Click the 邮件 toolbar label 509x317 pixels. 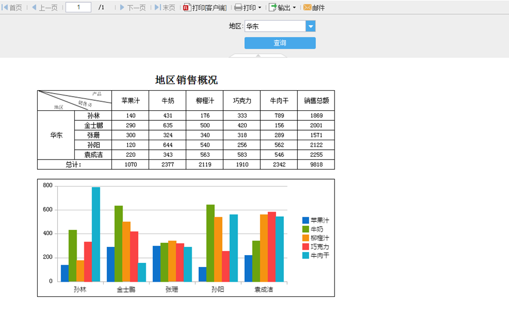(x=318, y=8)
